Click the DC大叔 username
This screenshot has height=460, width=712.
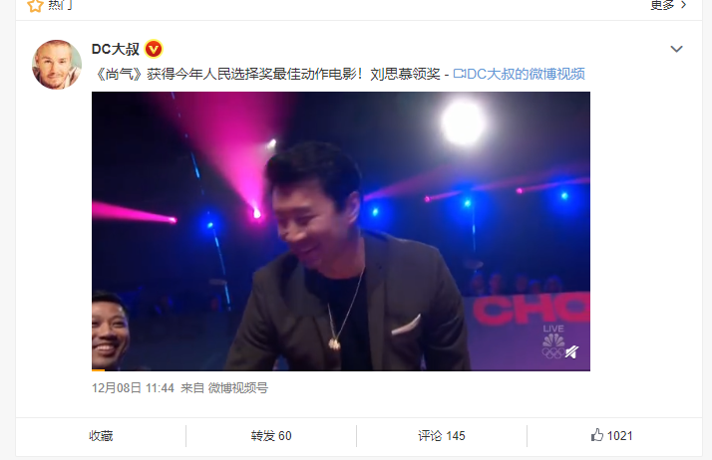click(x=116, y=49)
